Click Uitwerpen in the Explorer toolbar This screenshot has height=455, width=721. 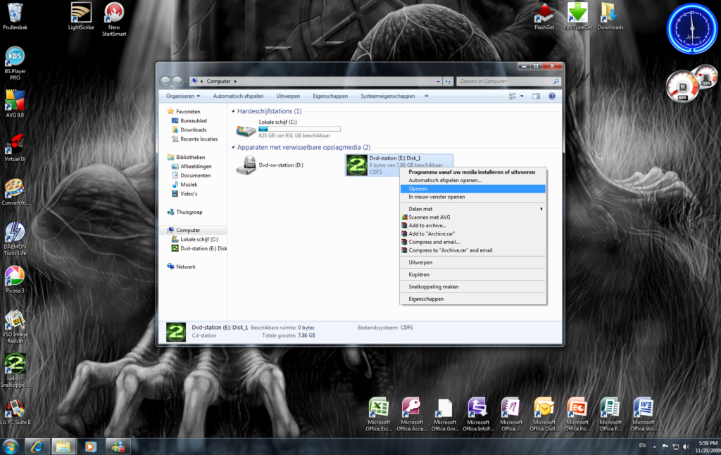pyautogui.click(x=288, y=96)
